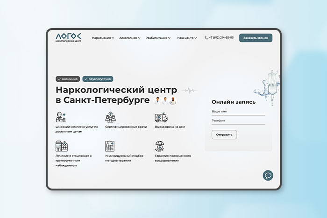The image size is (327, 218).
Task: Click the Логос наркологический центр logo
Action: point(68,37)
